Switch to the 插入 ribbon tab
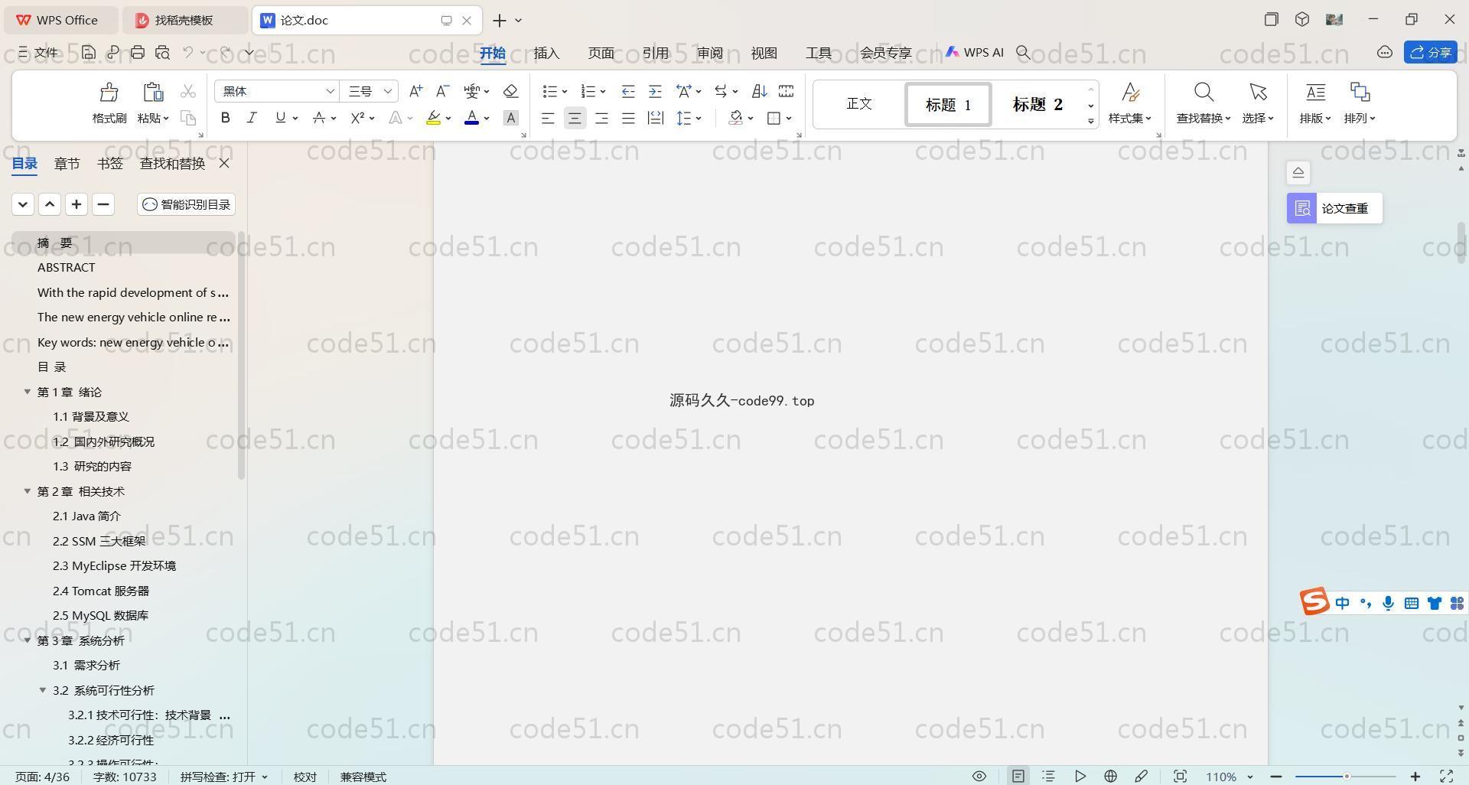The width and height of the screenshot is (1469, 785). pos(546,53)
